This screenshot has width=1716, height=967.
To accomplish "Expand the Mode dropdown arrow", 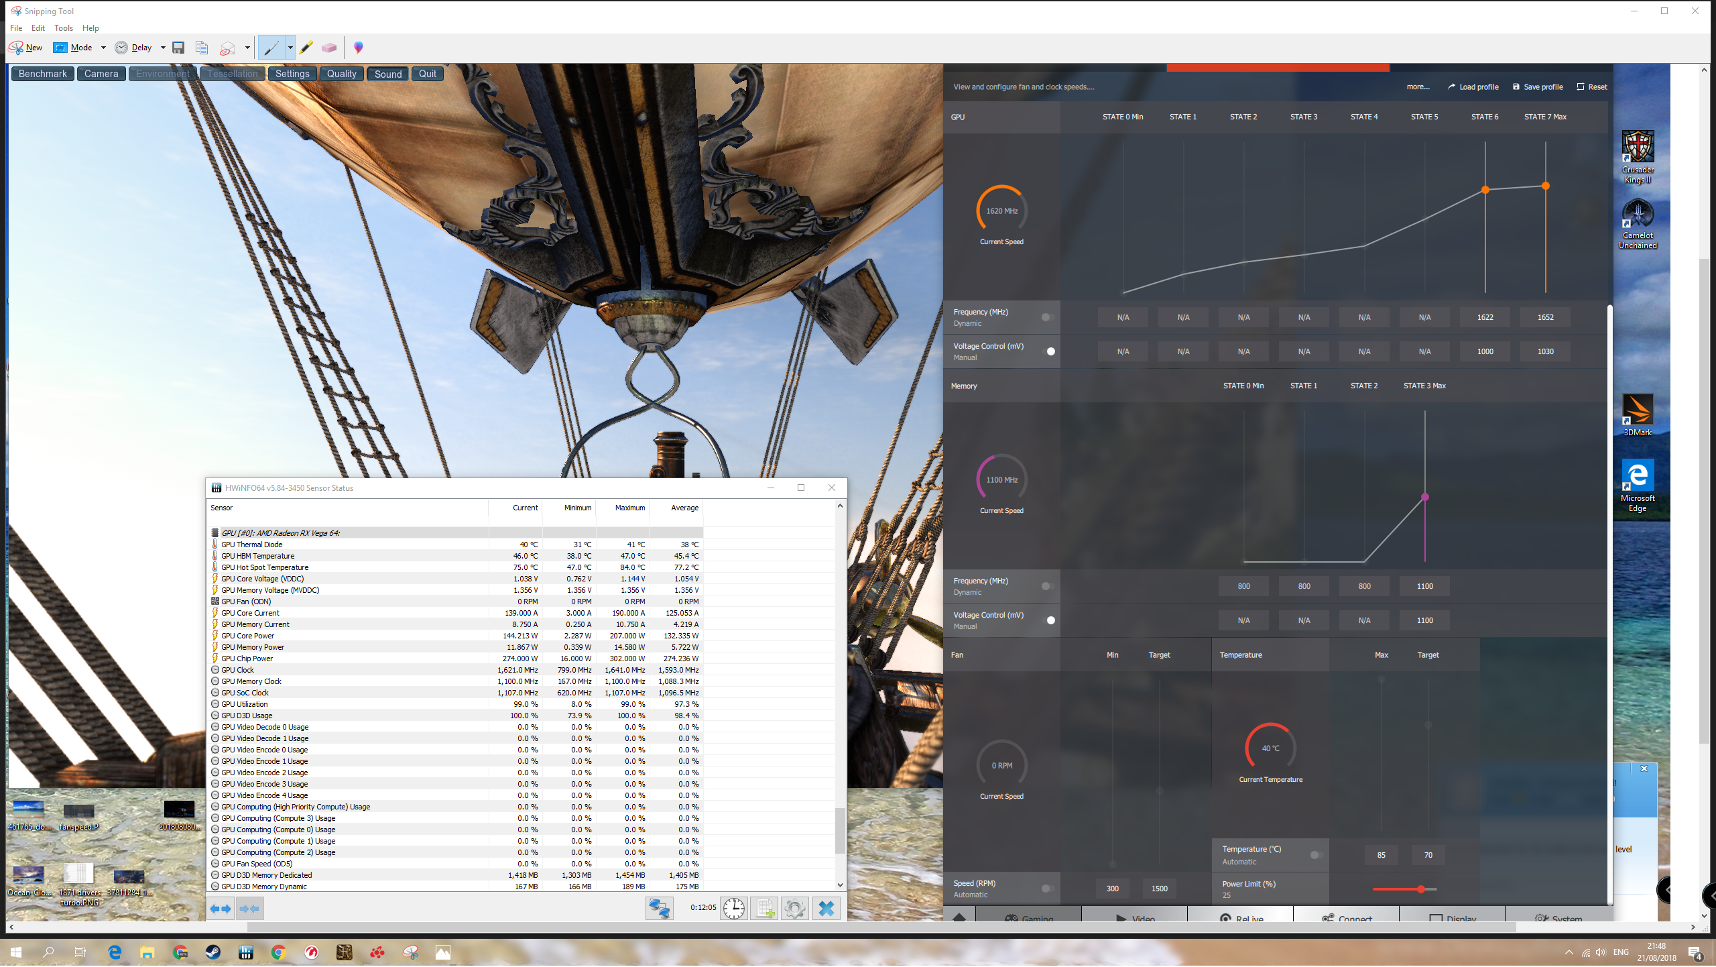I will (103, 48).
